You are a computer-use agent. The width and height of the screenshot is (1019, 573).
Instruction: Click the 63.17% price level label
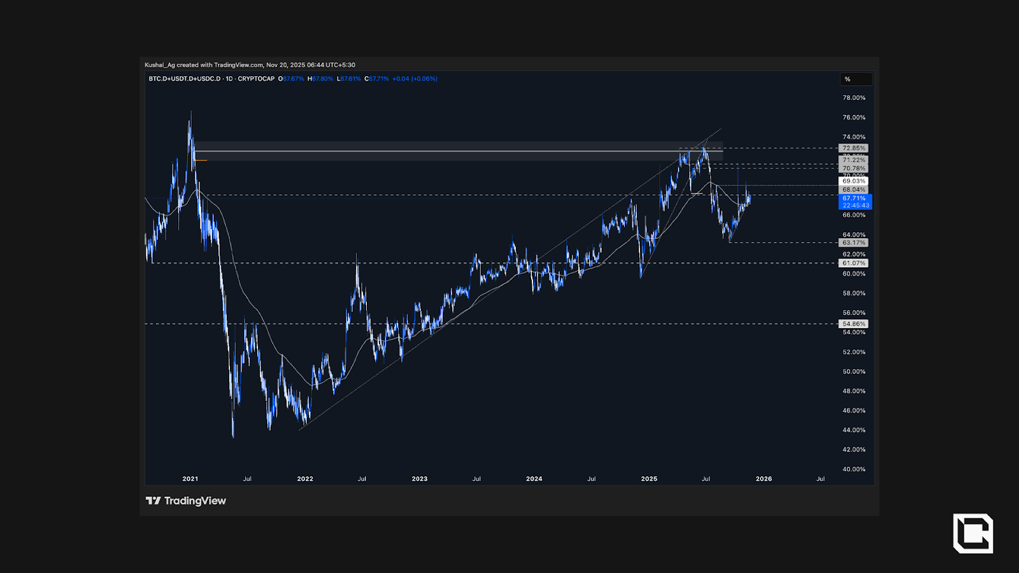(x=853, y=243)
